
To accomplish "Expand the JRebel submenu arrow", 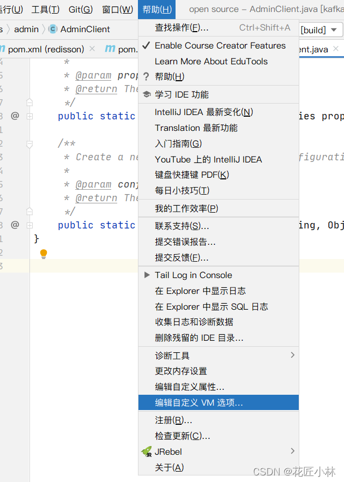I will [x=292, y=451].
